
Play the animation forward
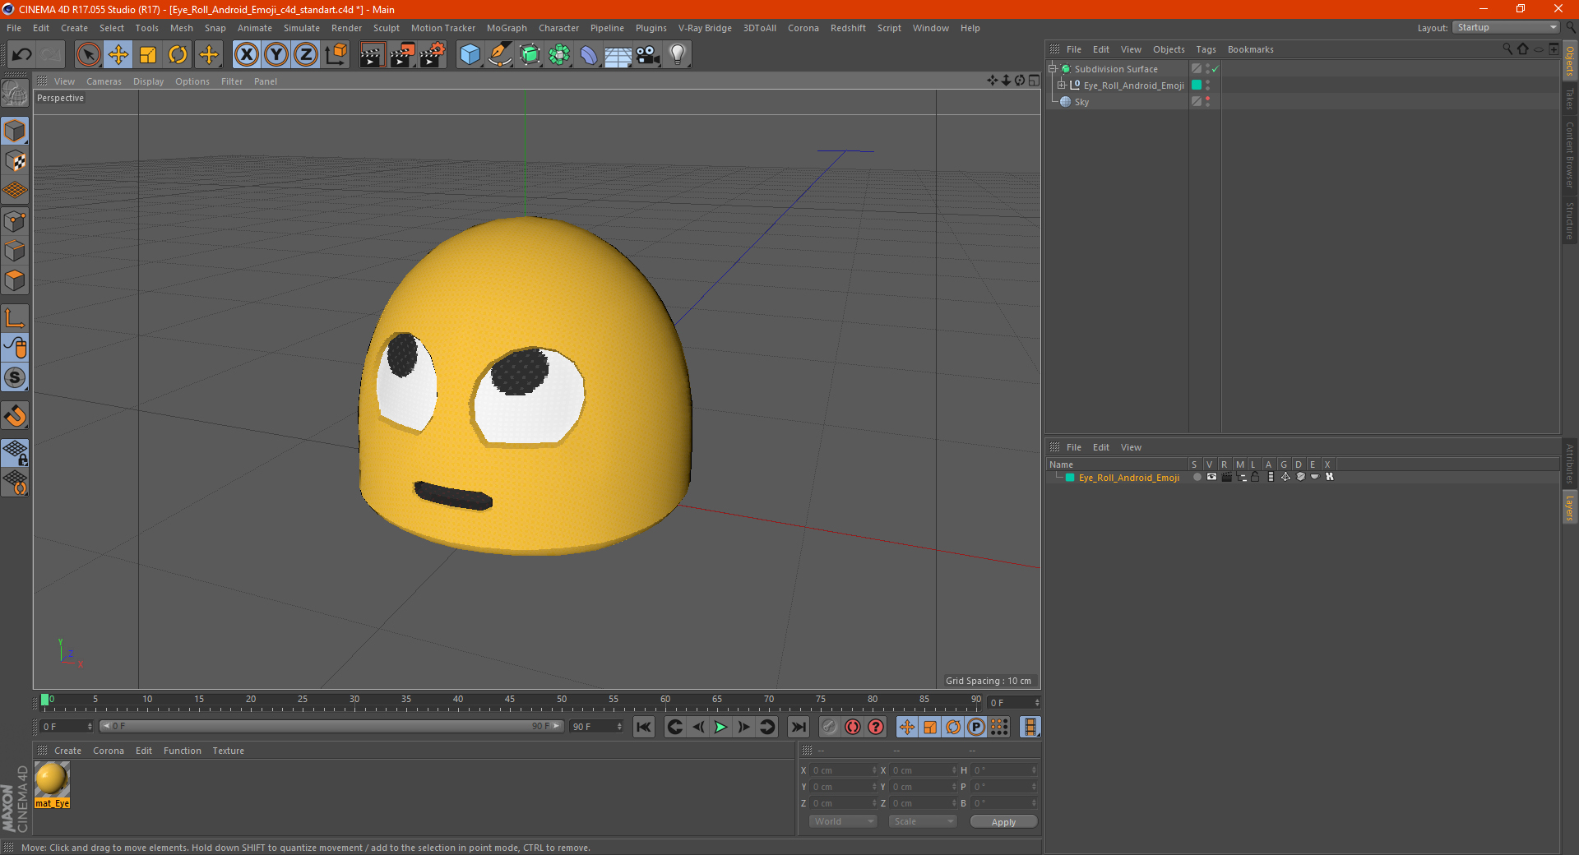pos(720,727)
